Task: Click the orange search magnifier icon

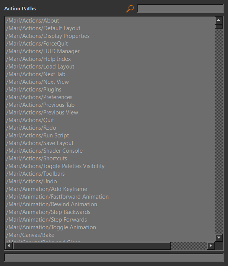Action: tap(130, 9)
